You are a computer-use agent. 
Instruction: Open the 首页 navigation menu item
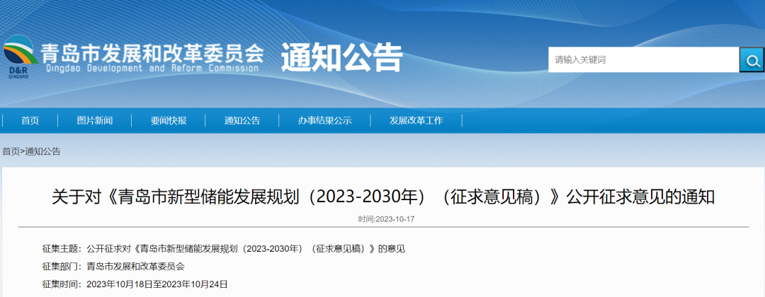(x=30, y=121)
